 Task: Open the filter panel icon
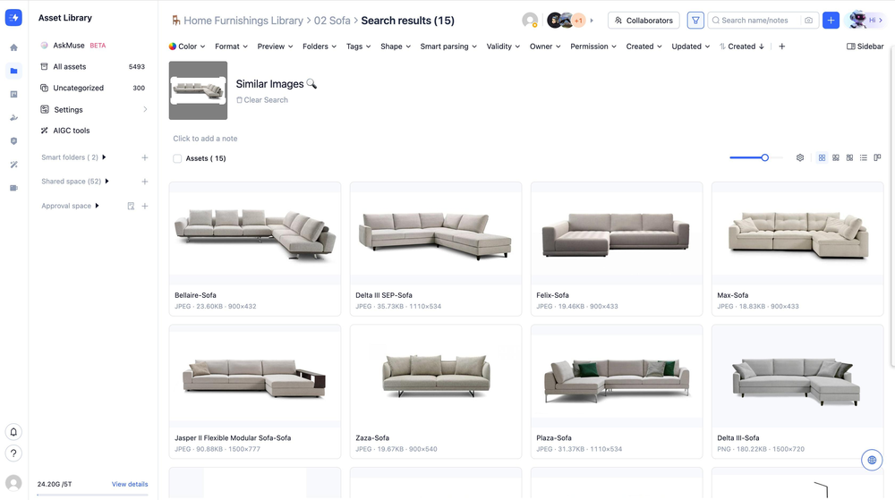(x=695, y=21)
